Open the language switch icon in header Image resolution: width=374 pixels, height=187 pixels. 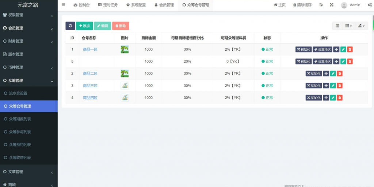[321, 5]
